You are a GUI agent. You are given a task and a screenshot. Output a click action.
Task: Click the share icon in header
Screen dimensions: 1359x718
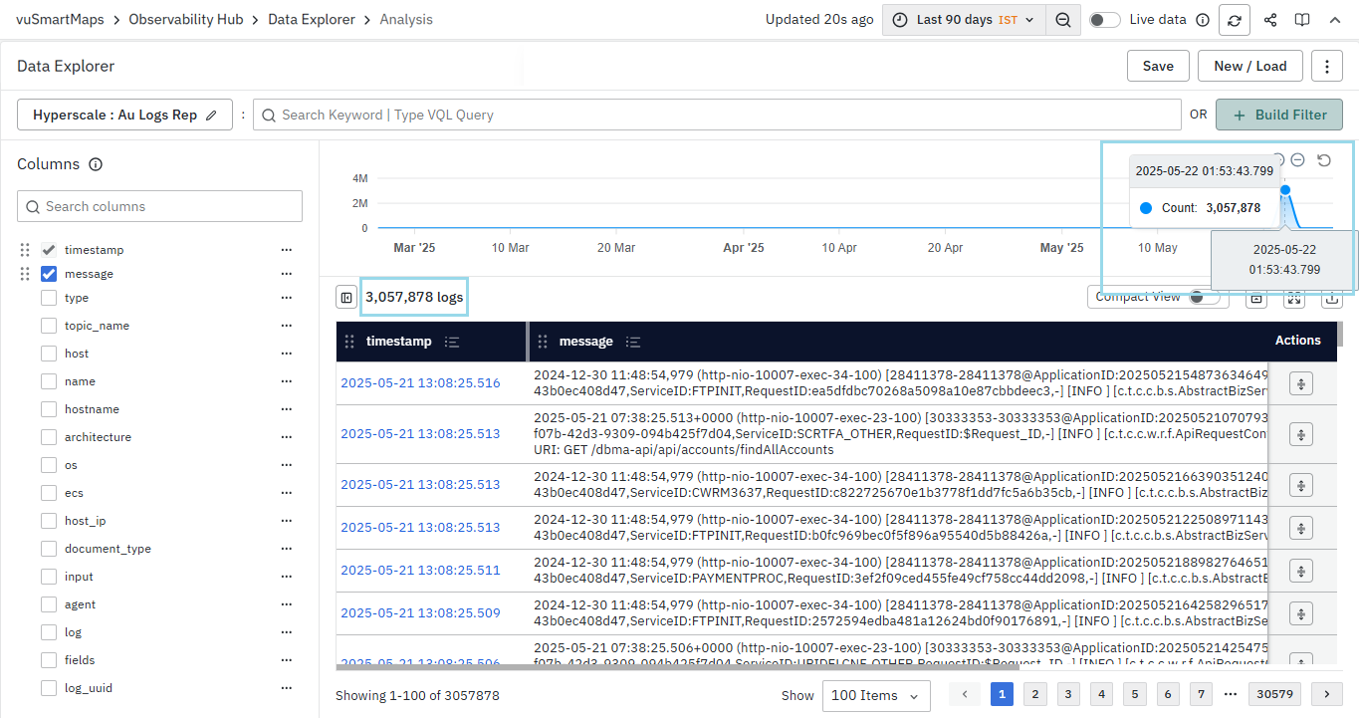click(1270, 20)
